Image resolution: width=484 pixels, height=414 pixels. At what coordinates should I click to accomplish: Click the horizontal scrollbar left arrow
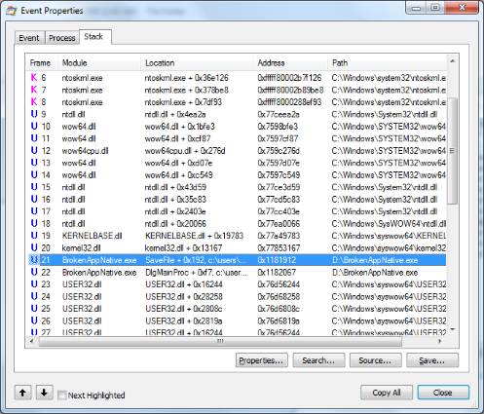tap(31, 341)
